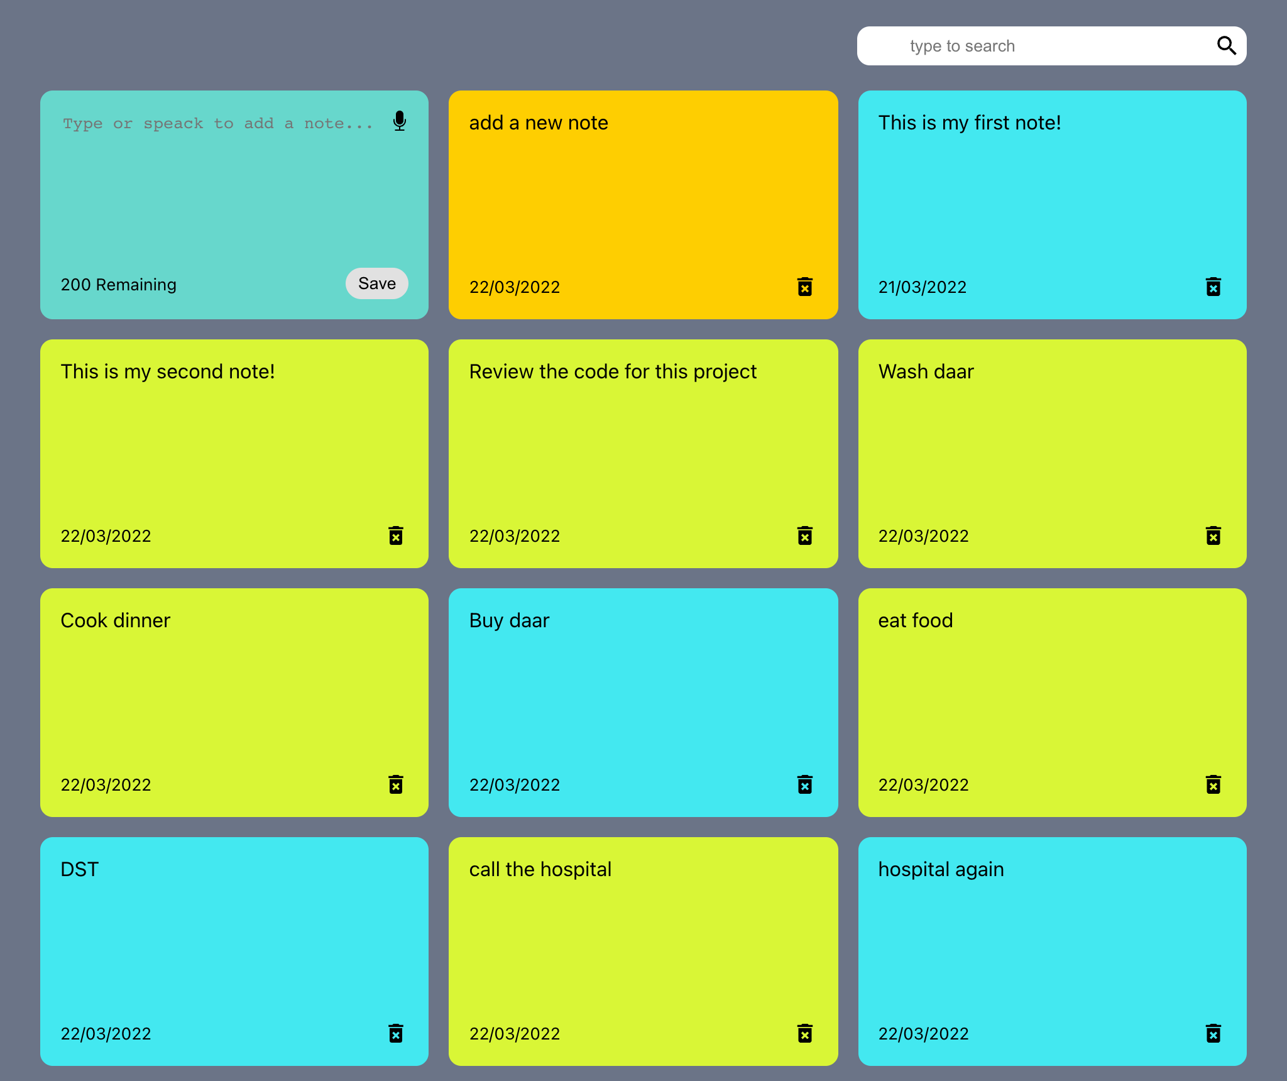Screen dimensions: 1287x1081
Task: Click the microphone icon to dictate a note
Action: point(399,121)
